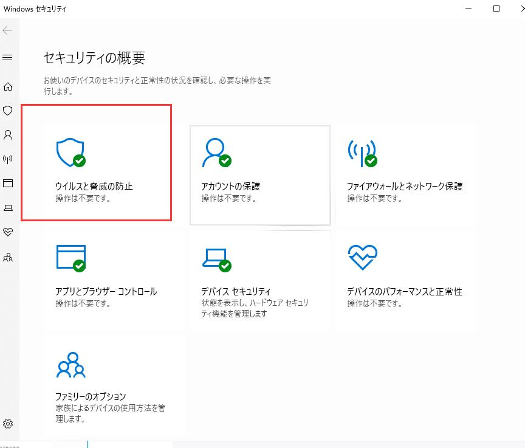This screenshot has height=448, width=525.
Task: Open device performance heart icon in sidebar
Action: pyautogui.click(x=8, y=232)
